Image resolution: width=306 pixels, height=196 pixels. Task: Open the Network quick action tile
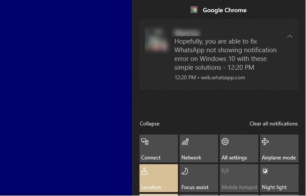(199, 149)
